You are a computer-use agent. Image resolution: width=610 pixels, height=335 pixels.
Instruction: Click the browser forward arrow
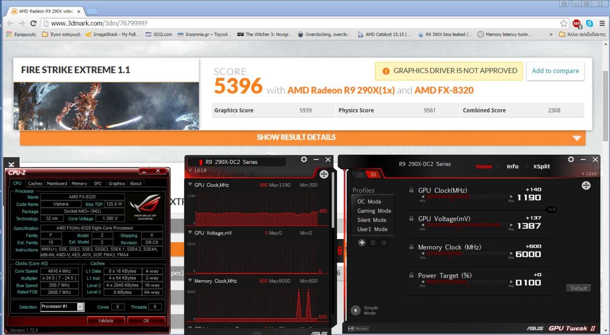(x=21, y=23)
